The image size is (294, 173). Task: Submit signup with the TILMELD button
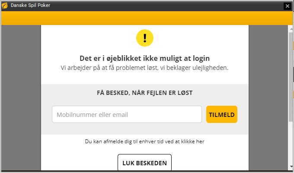(x=222, y=114)
